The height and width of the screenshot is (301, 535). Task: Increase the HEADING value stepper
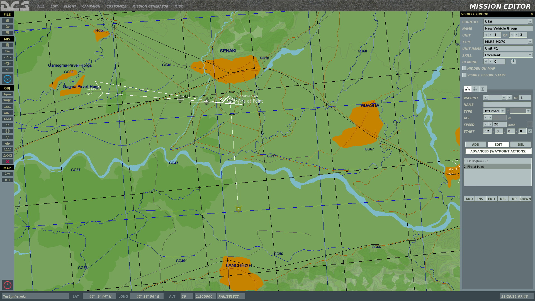tap(491, 62)
